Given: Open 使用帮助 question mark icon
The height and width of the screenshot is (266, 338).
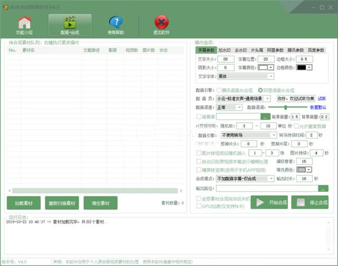Looking at the screenshot, I should coord(115,25).
